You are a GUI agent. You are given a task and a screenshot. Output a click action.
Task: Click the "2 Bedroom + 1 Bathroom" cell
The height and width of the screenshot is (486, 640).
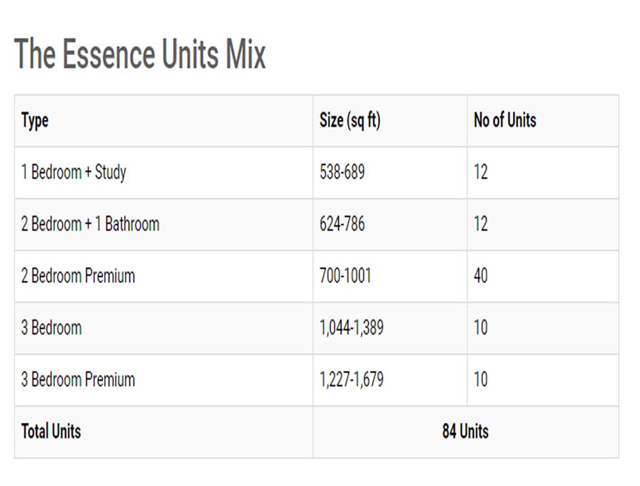[x=90, y=224]
